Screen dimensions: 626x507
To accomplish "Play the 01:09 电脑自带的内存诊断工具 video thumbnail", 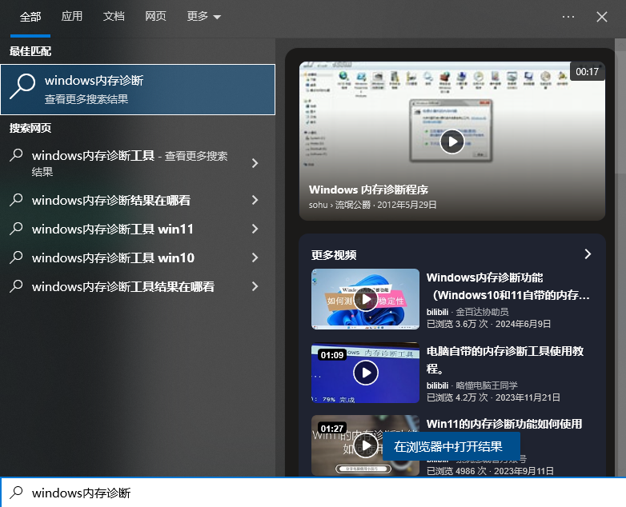I will tap(365, 373).
